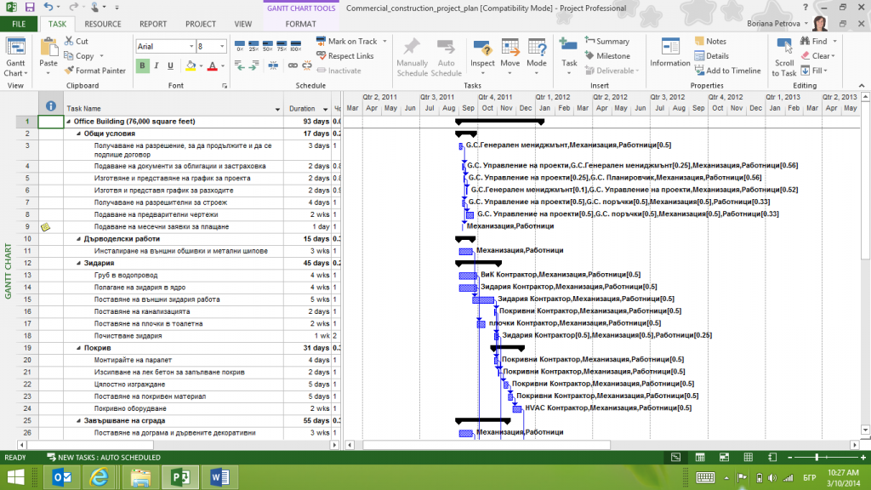Set 0% complete progress icon
Viewport: 871px width, 490px height.
tap(239, 46)
